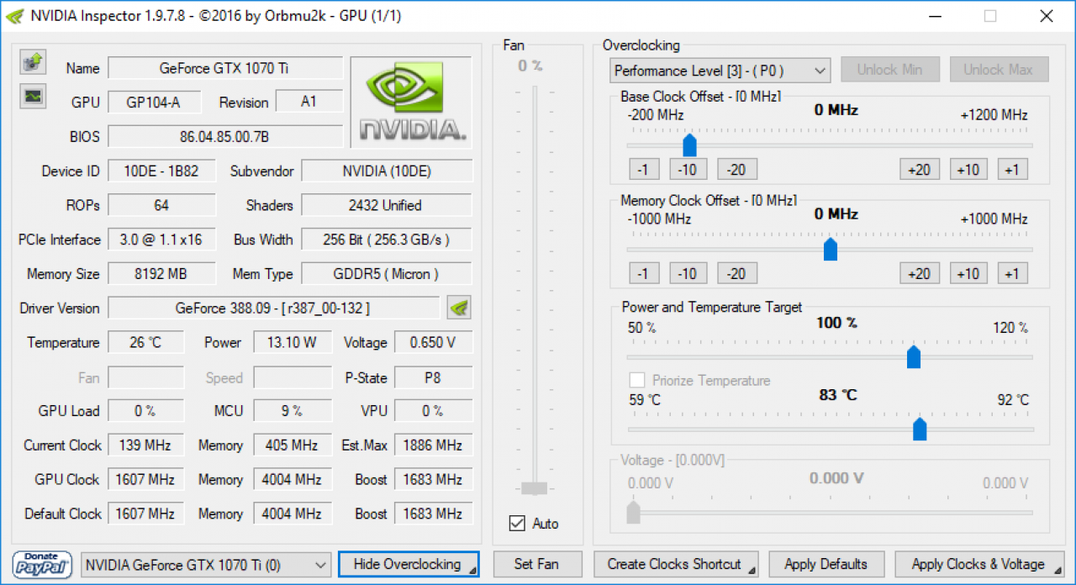Click the Device ID value 10DE - 1B82
This screenshot has height=585, width=1076.
[161, 171]
